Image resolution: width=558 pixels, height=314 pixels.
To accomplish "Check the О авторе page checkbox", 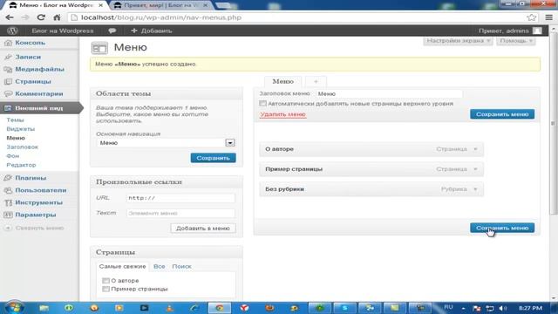I will click(x=105, y=281).
